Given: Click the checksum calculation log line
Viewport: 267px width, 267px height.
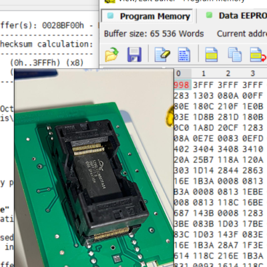Looking at the screenshot, I should coord(46,44).
